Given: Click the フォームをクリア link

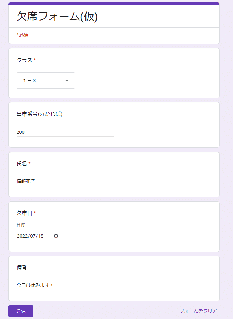Looking at the screenshot, I should tap(198, 311).
